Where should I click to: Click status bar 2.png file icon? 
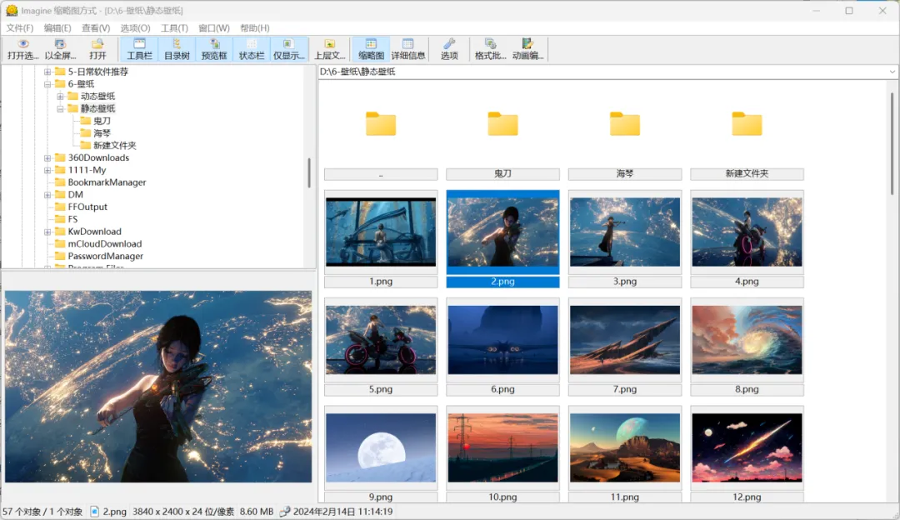pyautogui.click(x=95, y=512)
